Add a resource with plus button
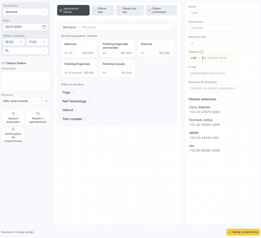This screenshot has height=238, width=261. 46,101
